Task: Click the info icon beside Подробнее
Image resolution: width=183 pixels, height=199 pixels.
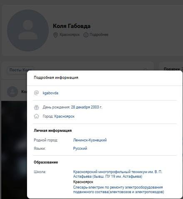Action: [86, 35]
